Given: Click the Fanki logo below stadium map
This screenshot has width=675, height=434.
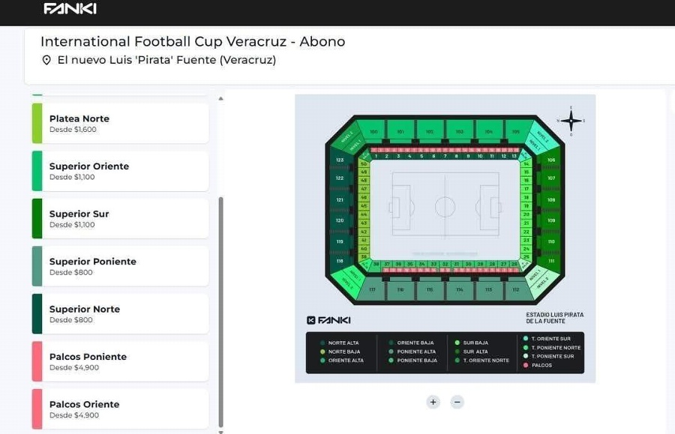Looking at the screenshot, I should coord(328,320).
